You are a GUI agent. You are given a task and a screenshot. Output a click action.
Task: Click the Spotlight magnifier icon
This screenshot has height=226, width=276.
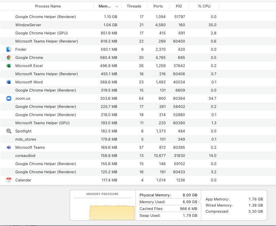coord(9,131)
